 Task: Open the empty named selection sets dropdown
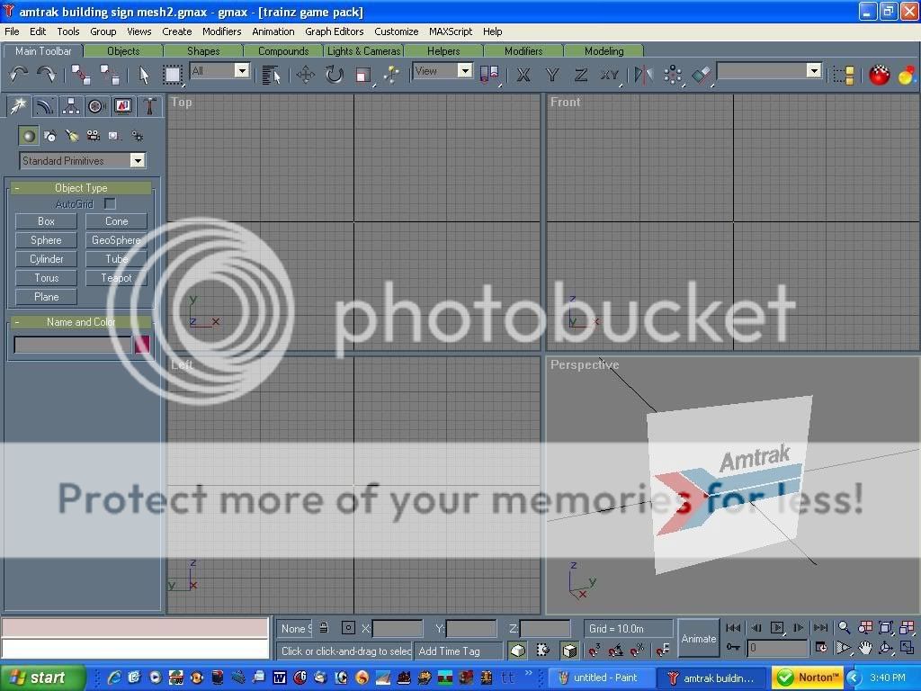point(770,71)
